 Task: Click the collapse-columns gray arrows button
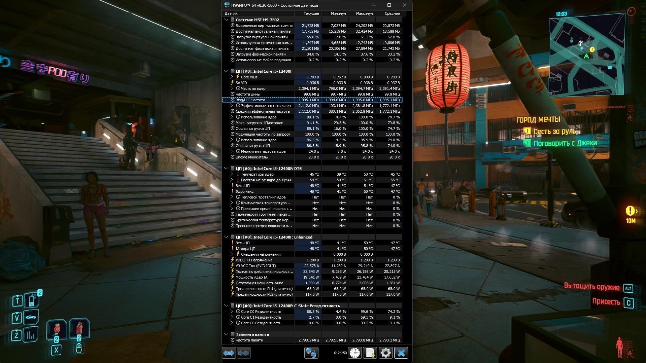pos(243,353)
